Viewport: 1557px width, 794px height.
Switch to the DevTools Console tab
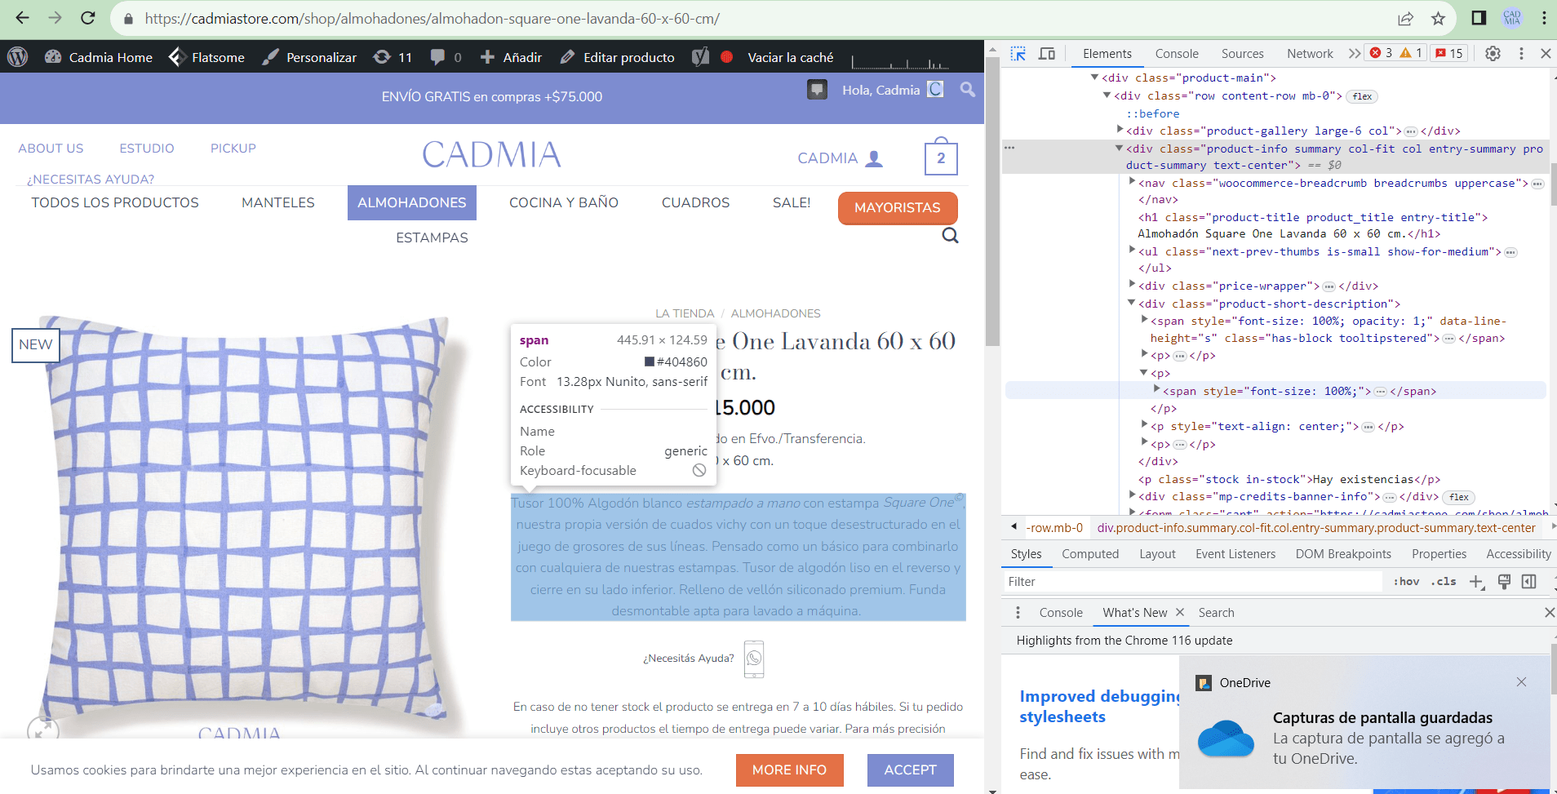coord(1177,54)
